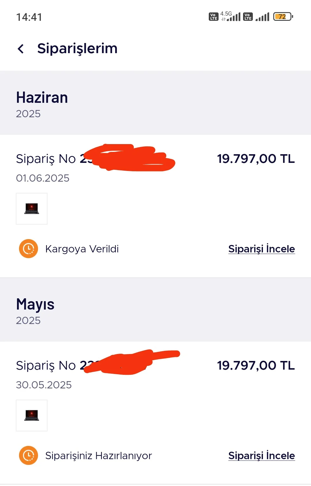Viewport: 311px width, 486px height.
Task: Tap the Siparişiniz Hazırlanıyor status text
Action: 98,456
